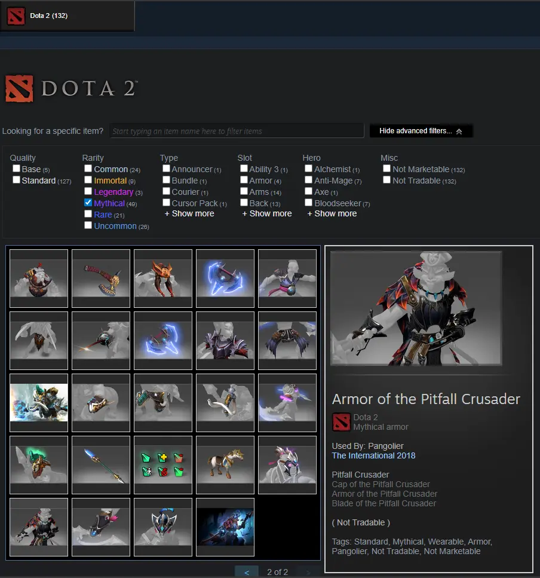
Task: Tick the Courier type checkbox
Action: point(166,192)
